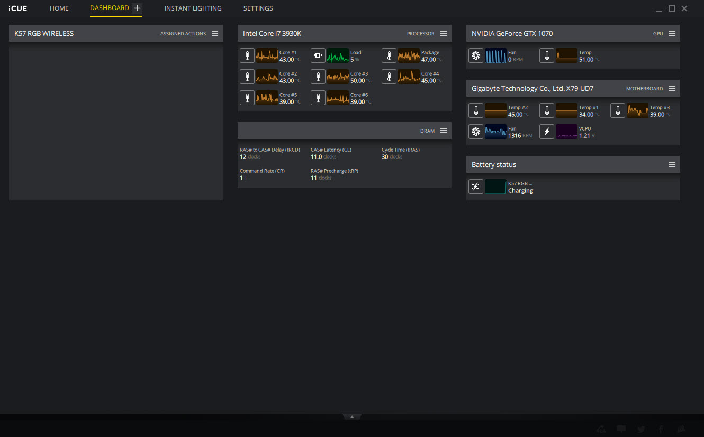The width and height of the screenshot is (704, 437).
Task: Click RAS# to CAS# Delay (tRCD) entry
Action: 270,153
